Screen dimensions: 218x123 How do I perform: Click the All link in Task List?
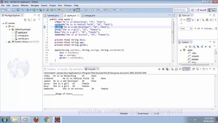coord(198,28)
